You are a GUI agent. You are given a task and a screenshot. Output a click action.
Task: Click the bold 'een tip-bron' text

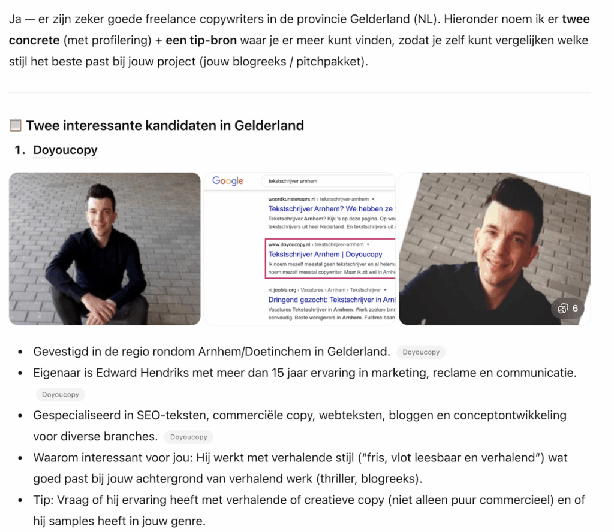coord(201,40)
